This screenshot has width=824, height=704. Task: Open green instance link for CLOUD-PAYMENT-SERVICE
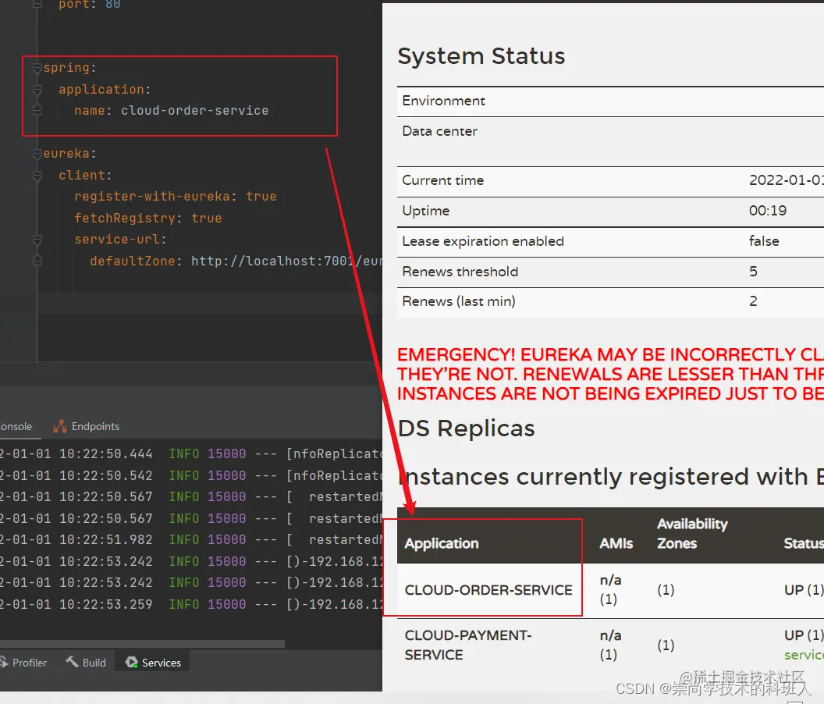(804, 655)
